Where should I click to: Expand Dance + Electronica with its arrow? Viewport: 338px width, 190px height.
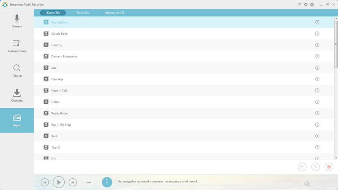tap(317, 57)
